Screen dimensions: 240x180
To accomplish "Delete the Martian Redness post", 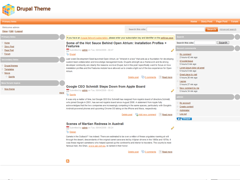I will click(133, 152).
